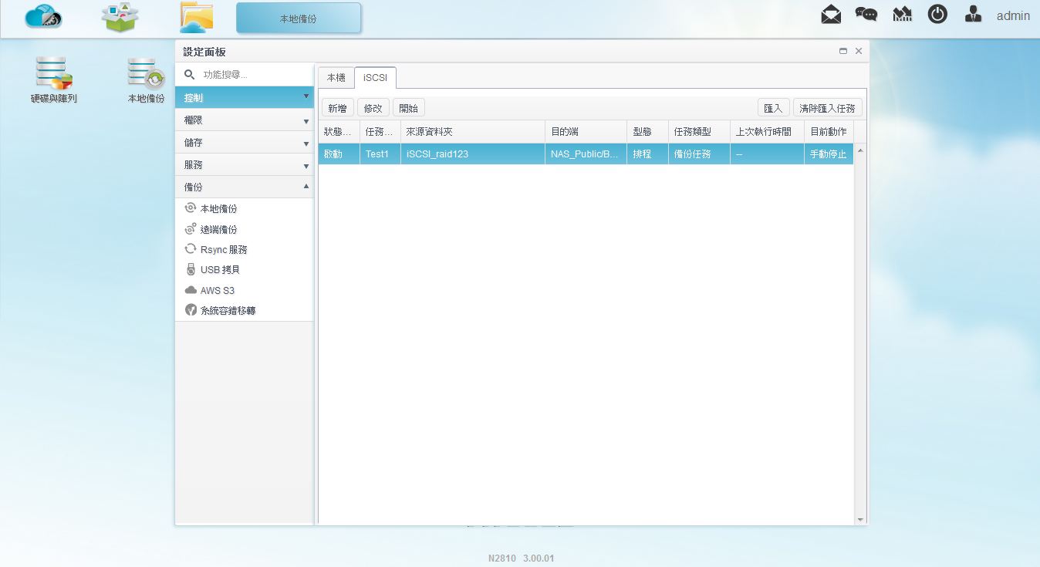
Task: Click the admin user profile icon
Action: [973, 15]
